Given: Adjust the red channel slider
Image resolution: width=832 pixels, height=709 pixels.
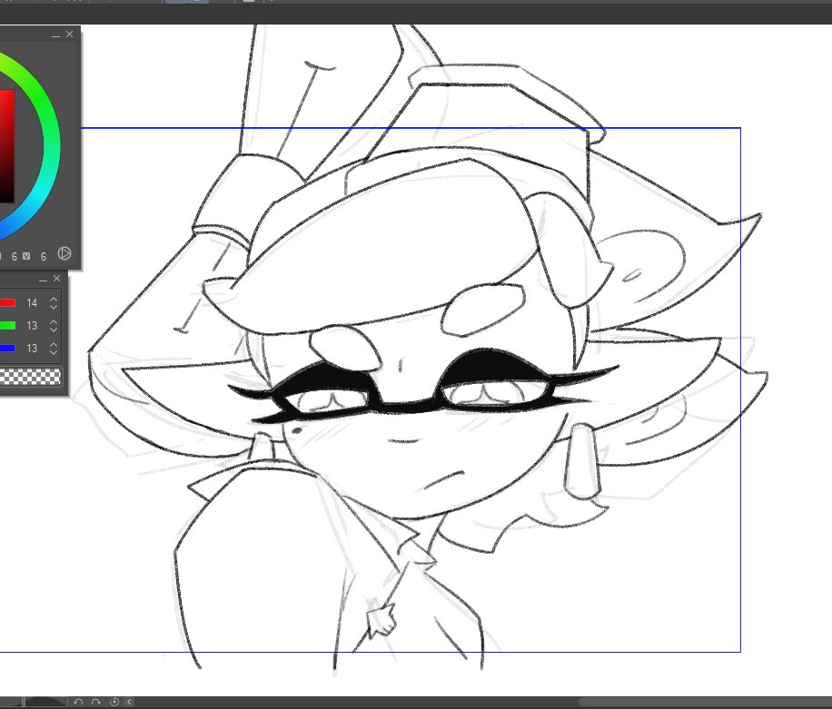Looking at the screenshot, I should coord(7,303).
